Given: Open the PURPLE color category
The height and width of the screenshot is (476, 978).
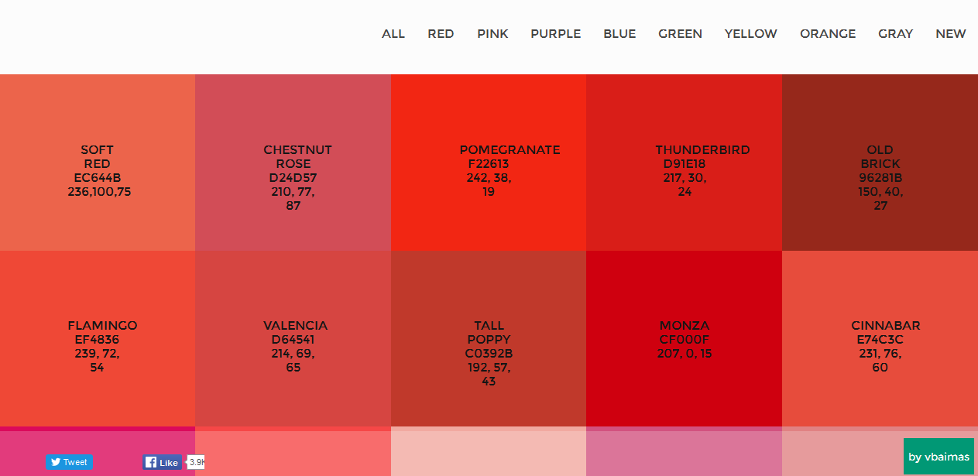Looking at the screenshot, I should 555,33.
